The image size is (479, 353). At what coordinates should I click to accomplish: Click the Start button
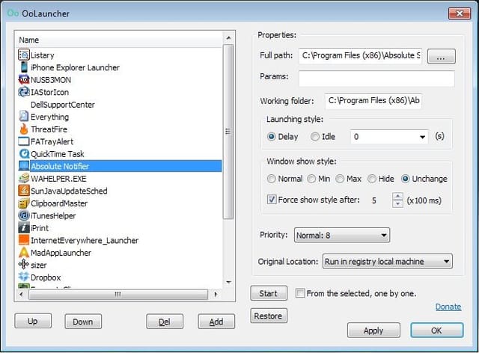point(269,293)
